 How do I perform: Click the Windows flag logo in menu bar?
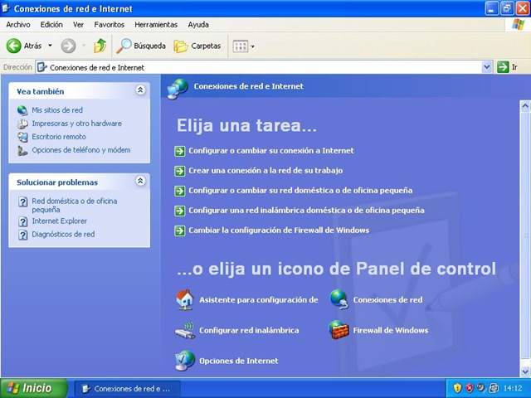(518, 24)
